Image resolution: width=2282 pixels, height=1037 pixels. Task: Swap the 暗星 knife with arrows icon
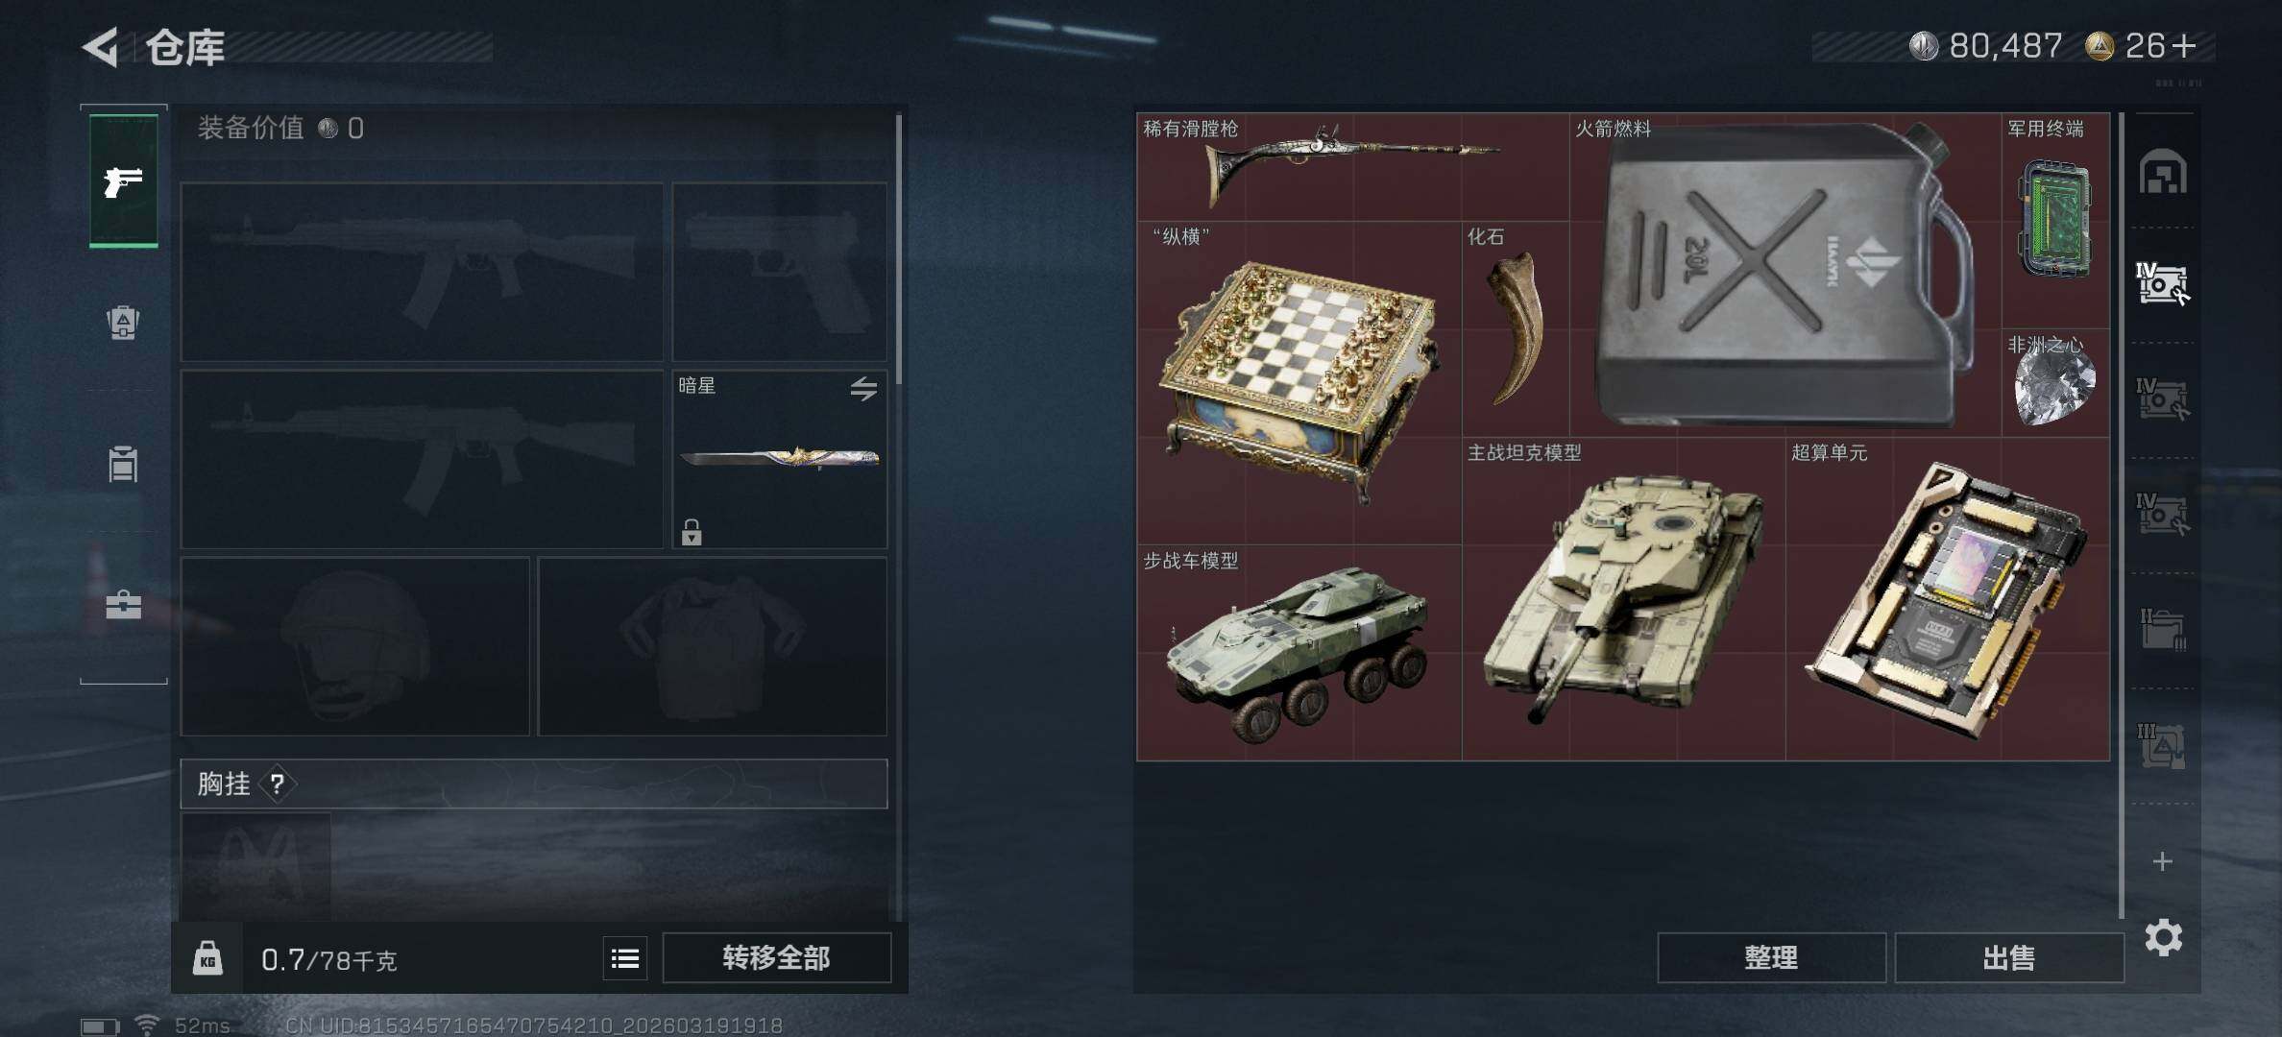[x=862, y=389]
